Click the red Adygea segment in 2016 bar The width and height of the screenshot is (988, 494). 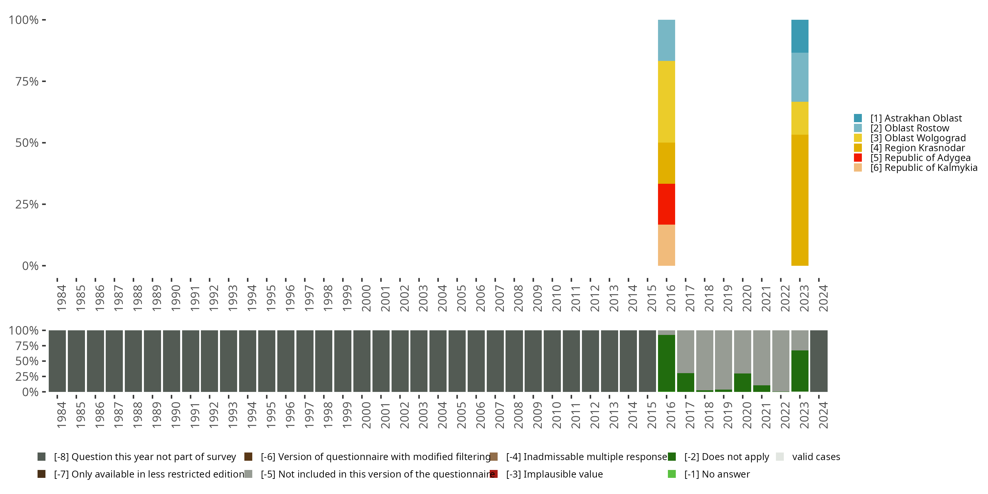click(666, 204)
